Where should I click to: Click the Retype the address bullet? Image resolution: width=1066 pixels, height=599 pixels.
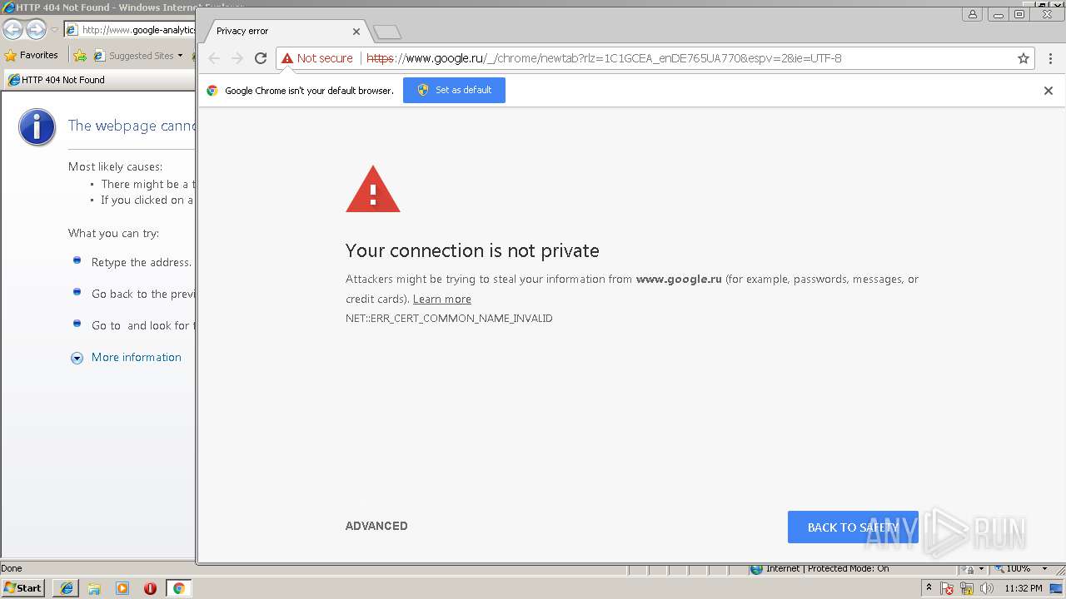pyautogui.click(x=77, y=260)
